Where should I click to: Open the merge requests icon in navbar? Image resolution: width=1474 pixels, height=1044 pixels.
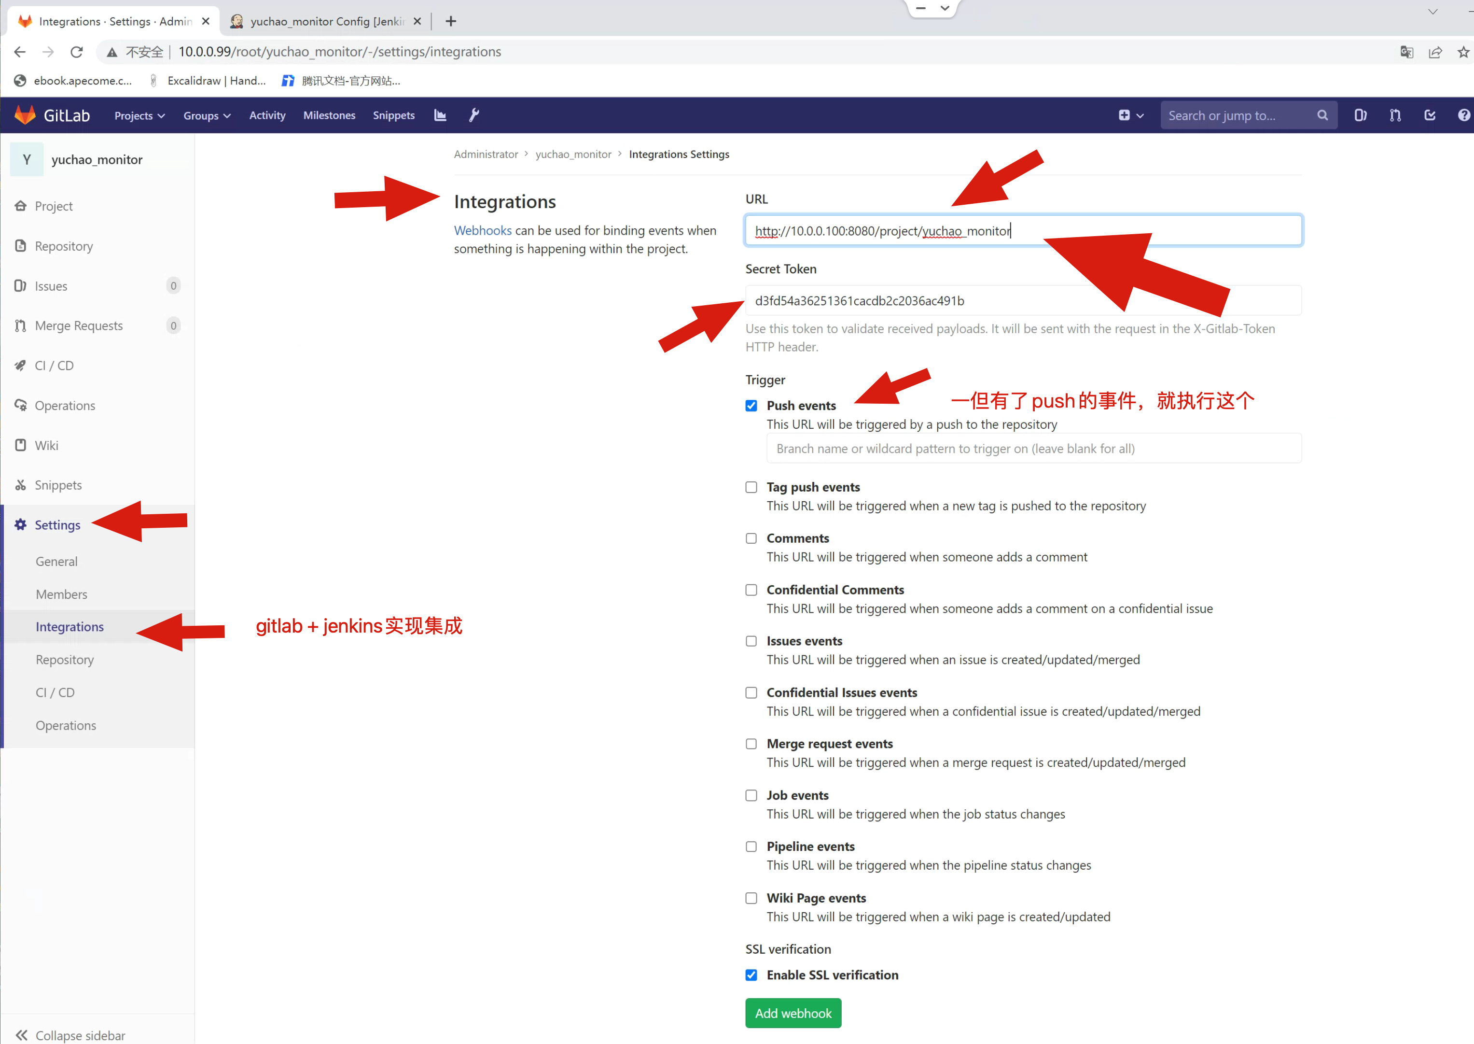[x=1395, y=115]
